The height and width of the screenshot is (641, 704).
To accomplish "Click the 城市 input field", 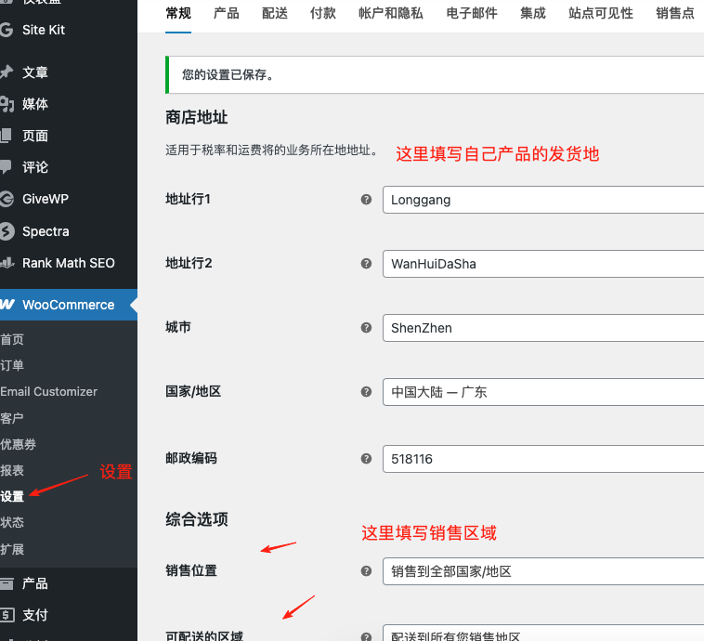I will click(542, 328).
